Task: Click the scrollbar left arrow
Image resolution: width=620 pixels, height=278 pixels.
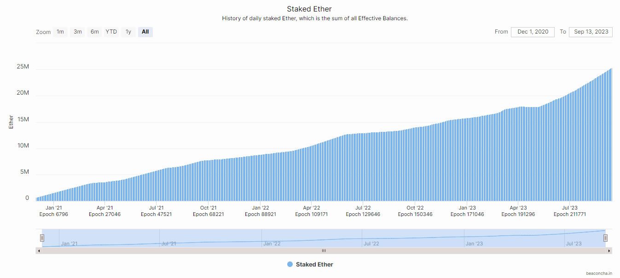Action: click(x=39, y=251)
